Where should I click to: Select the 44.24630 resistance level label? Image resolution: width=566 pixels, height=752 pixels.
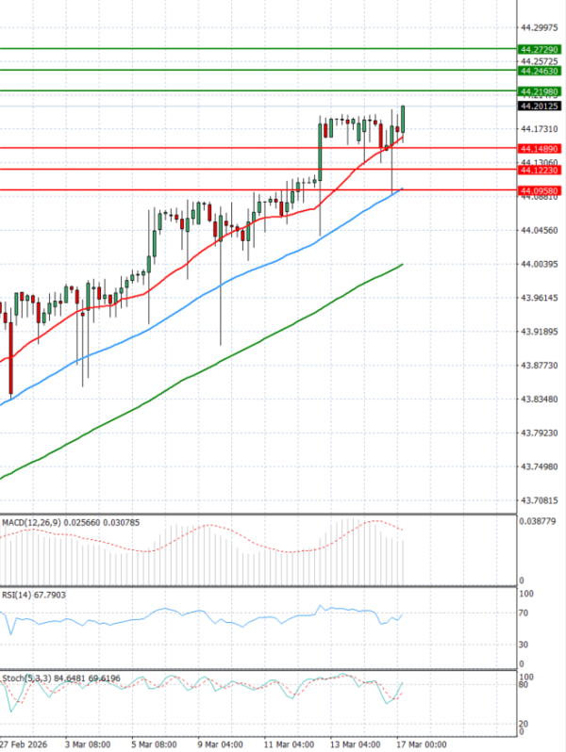tap(540, 71)
